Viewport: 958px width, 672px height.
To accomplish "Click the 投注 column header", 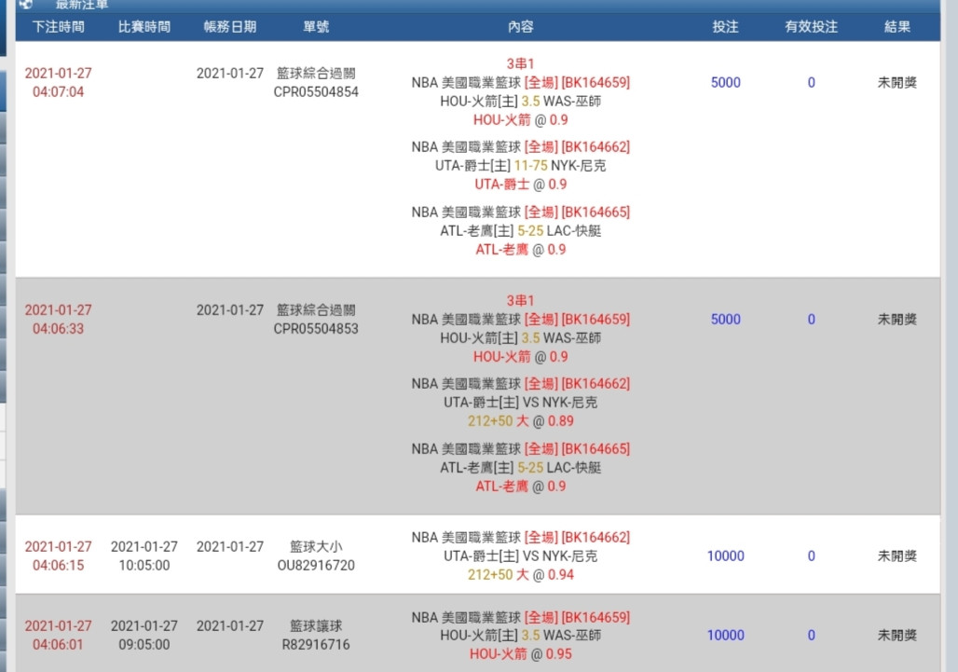I will tap(725, 27).
